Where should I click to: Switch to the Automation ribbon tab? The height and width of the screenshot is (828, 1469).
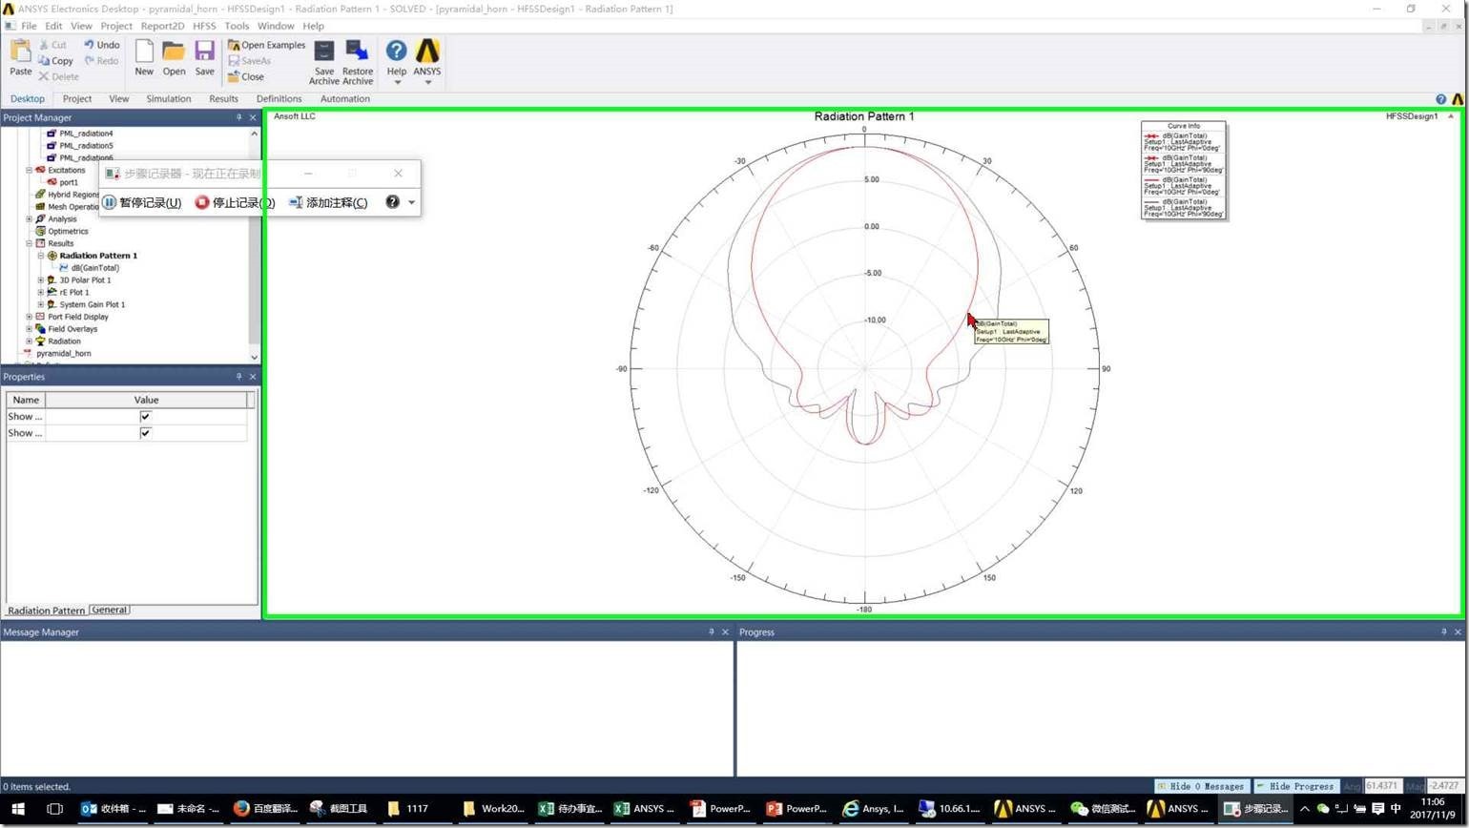coord(345,99)
